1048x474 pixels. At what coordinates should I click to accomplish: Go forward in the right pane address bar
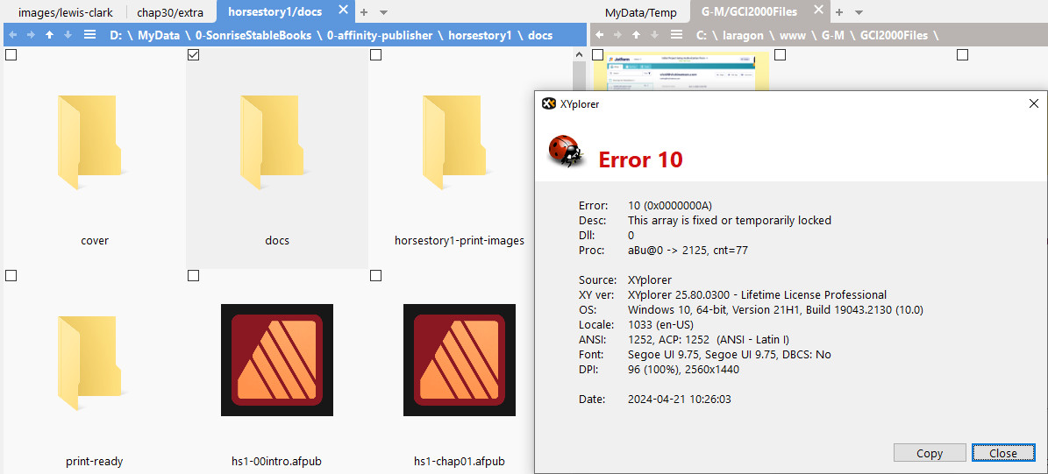point(617,35)
